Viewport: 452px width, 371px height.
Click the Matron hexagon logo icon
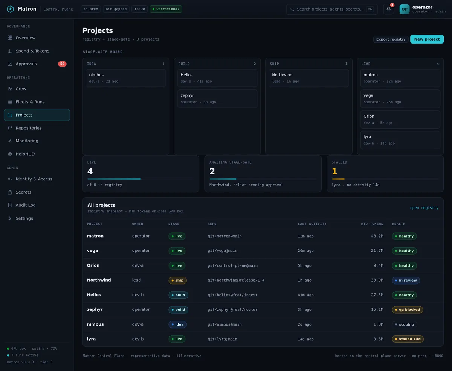(11, 9)
